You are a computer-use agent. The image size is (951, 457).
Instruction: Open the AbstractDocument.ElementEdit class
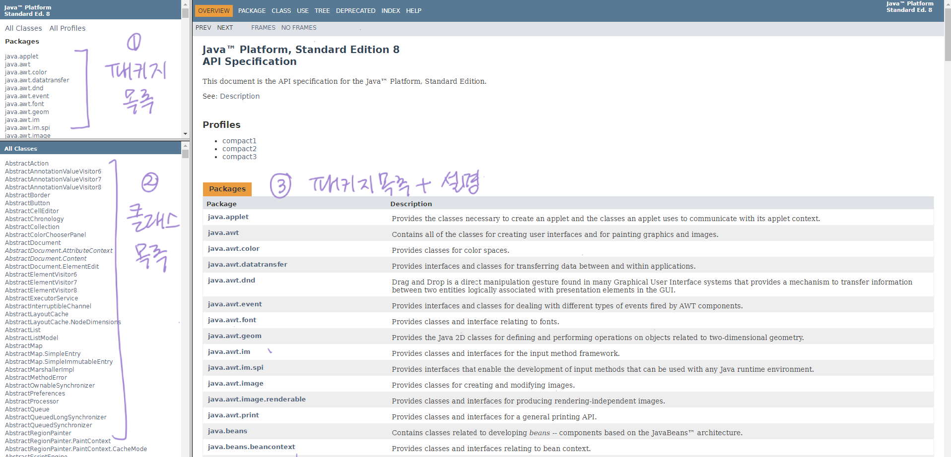[x=52, y=267]
